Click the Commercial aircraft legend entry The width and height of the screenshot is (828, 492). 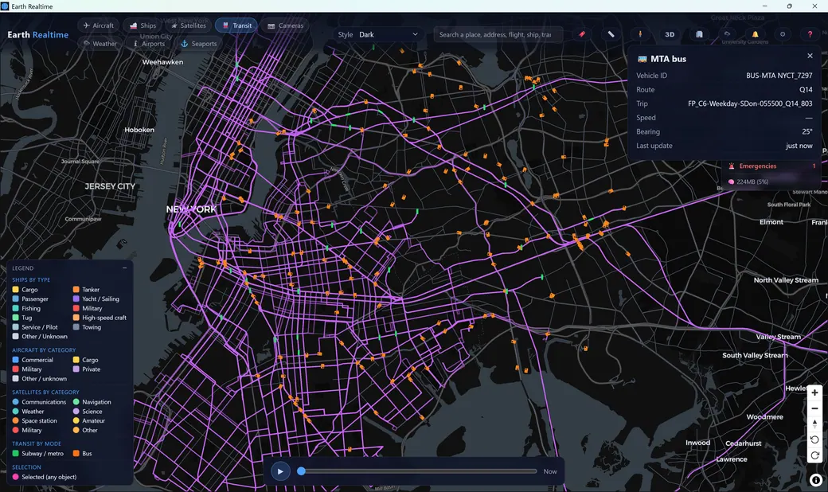tap(33, 360)
